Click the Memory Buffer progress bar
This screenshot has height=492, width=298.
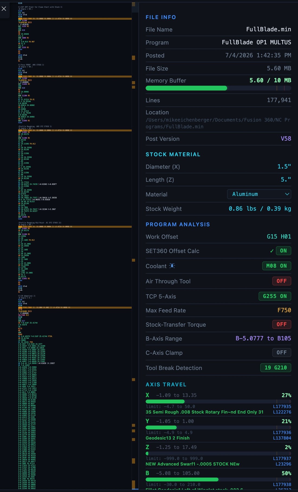point(218,88)
